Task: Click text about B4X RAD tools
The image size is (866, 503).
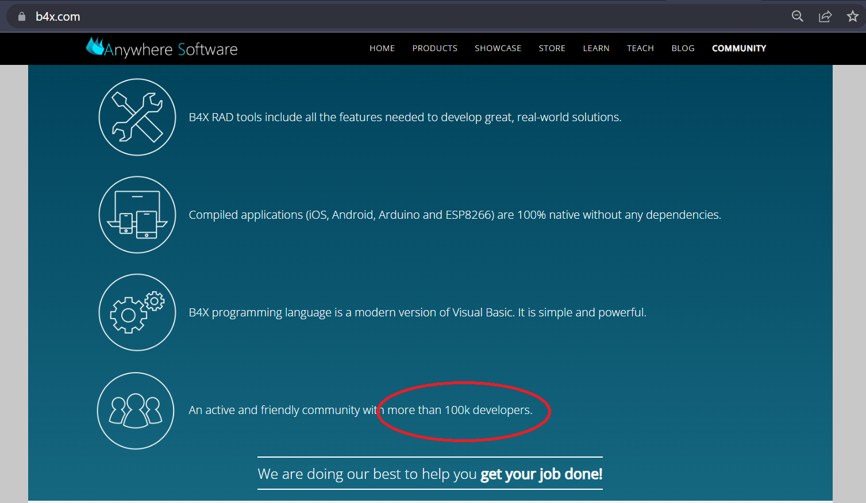Action: pyautogui.click(x=405, y=117)
